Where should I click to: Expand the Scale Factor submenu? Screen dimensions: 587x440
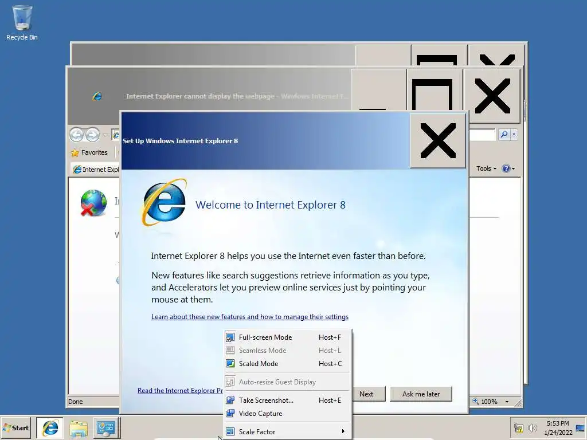click(x=287, y=432)
